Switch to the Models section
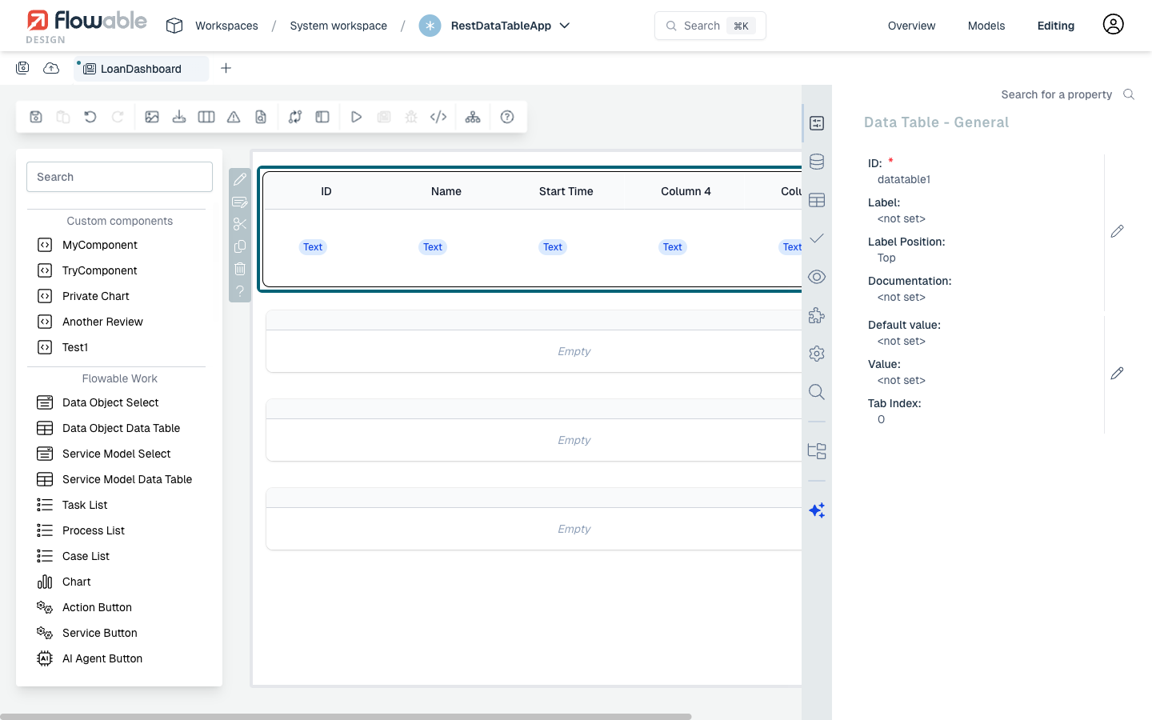 (986, 26)
